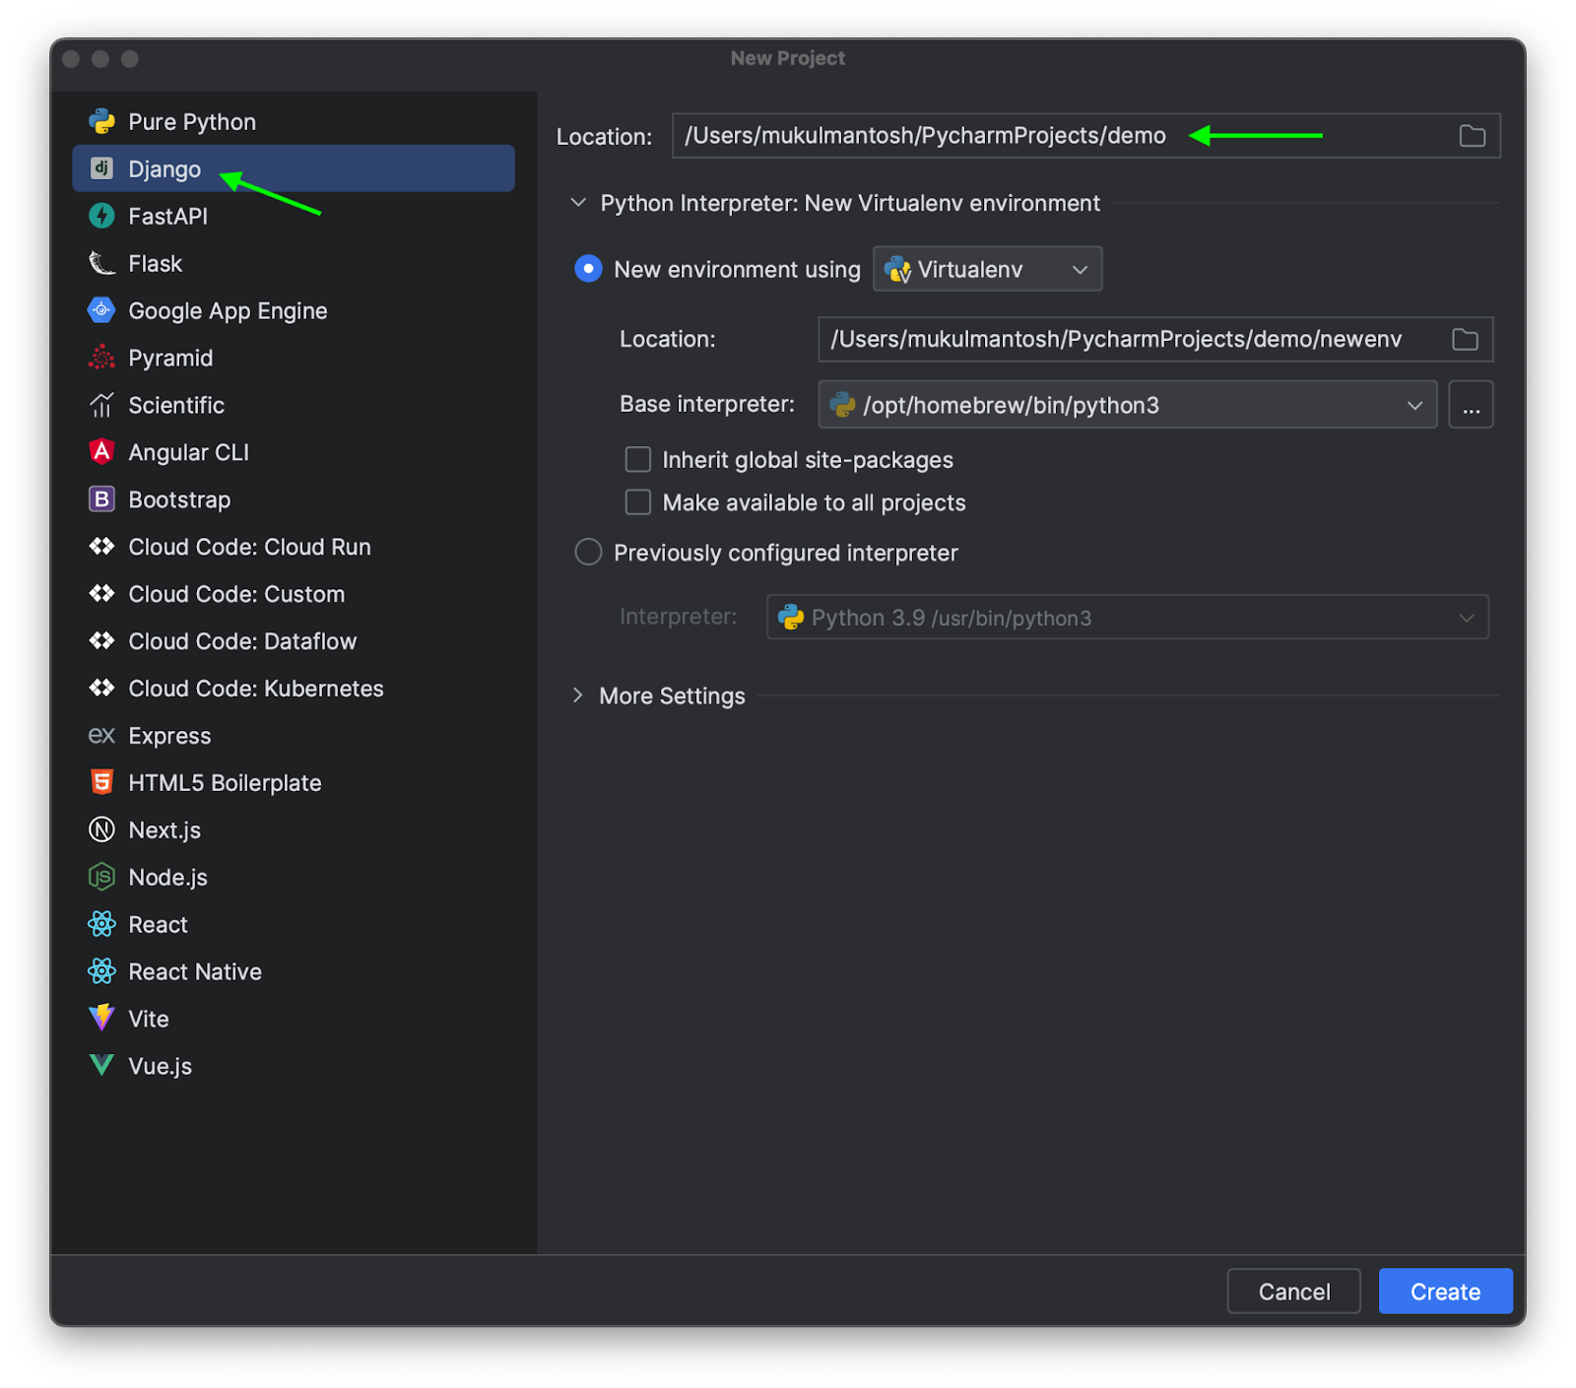Browse project location folder icon
The width and height of the screenshot is (1576, 1388).
[1472, 136]
